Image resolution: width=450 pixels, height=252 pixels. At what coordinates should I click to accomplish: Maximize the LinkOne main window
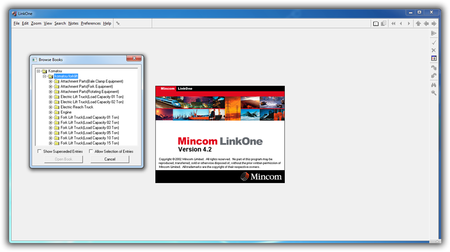tap(419, 12)
